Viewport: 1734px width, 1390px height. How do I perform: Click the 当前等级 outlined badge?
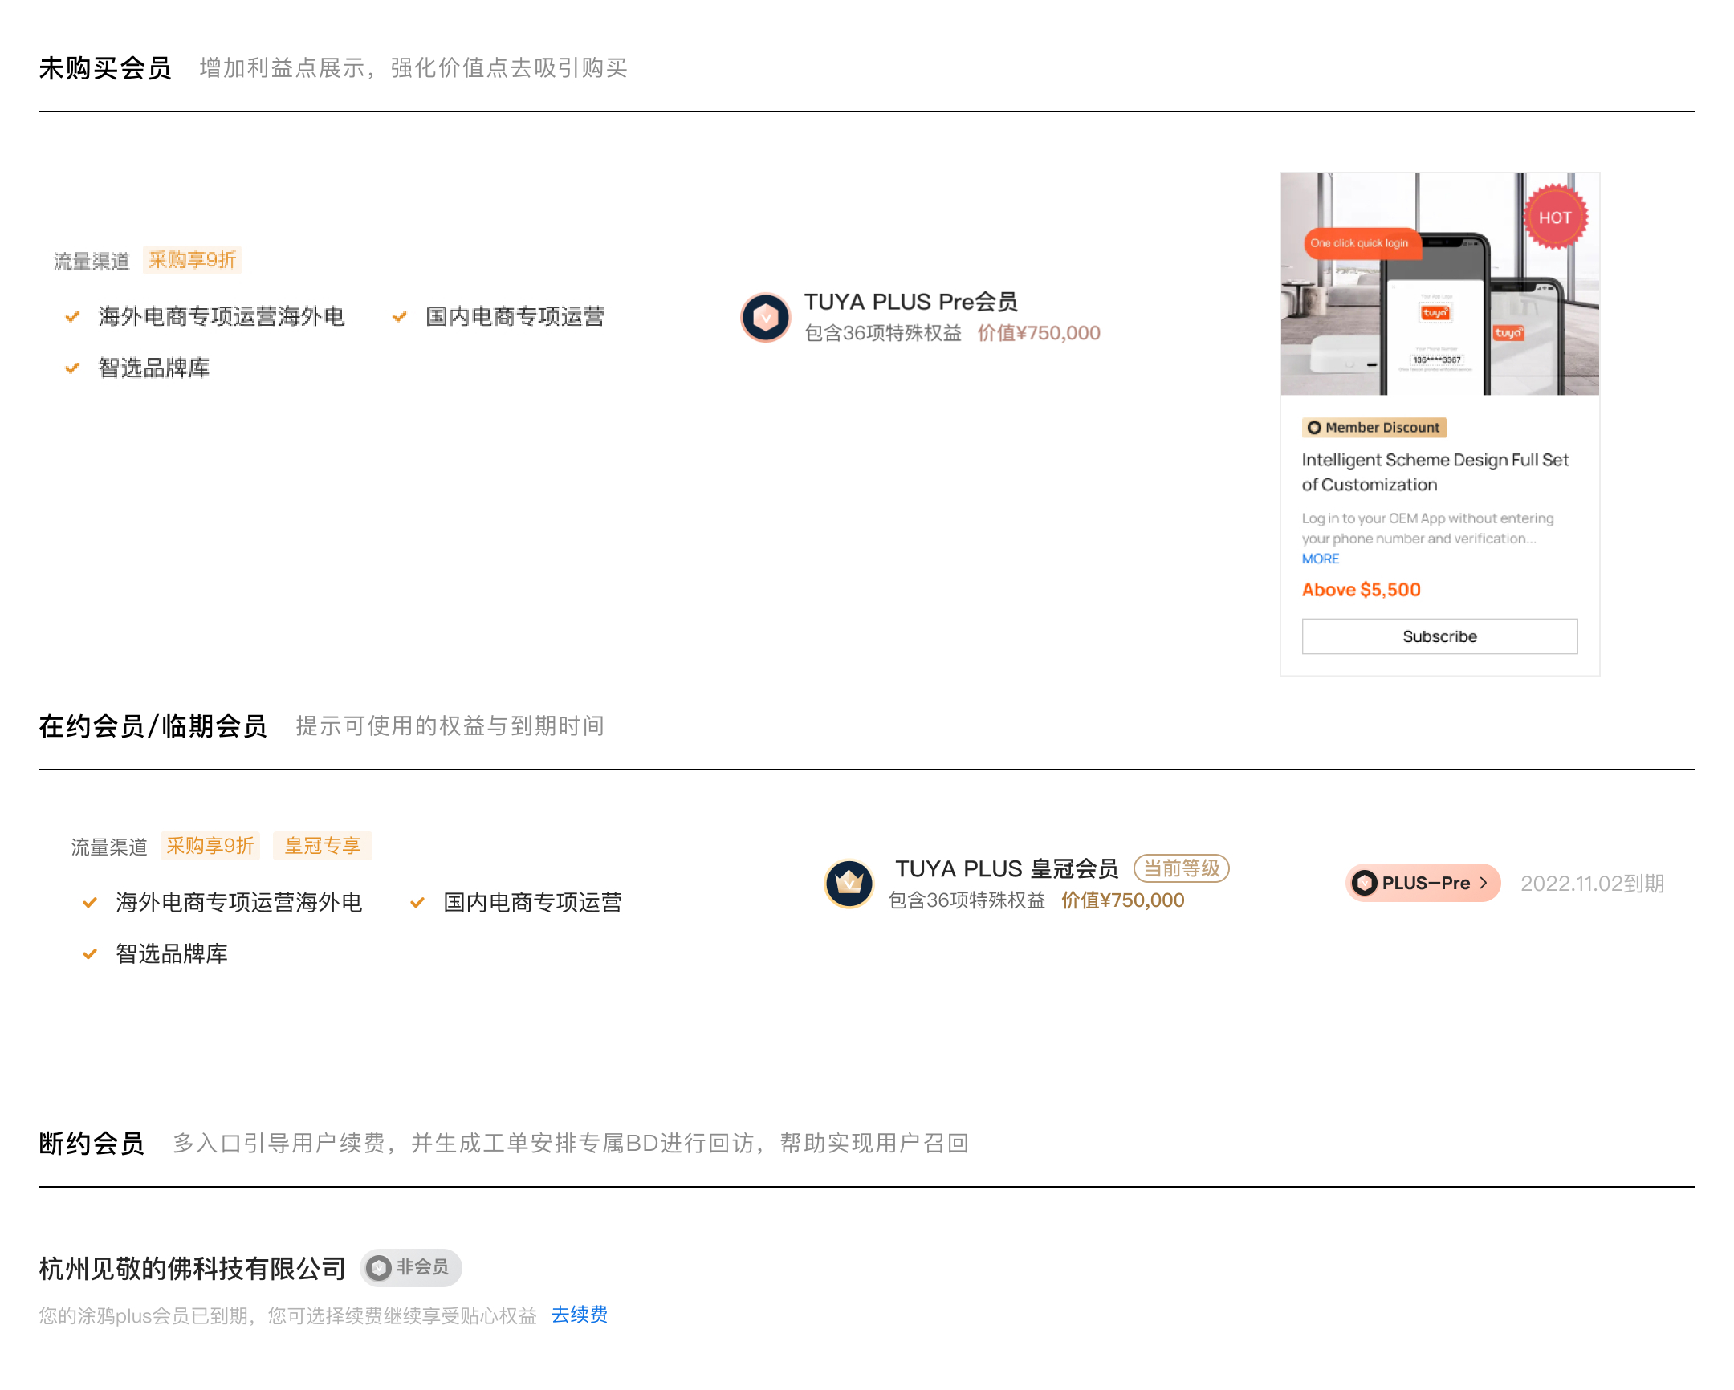pyautogui.click(x=1181, y=868)
